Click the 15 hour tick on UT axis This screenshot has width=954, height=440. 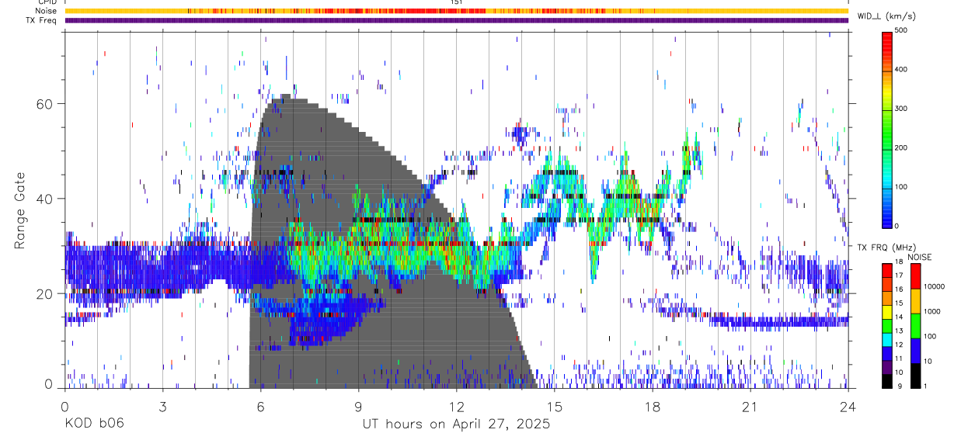click(x=554, y=405)
